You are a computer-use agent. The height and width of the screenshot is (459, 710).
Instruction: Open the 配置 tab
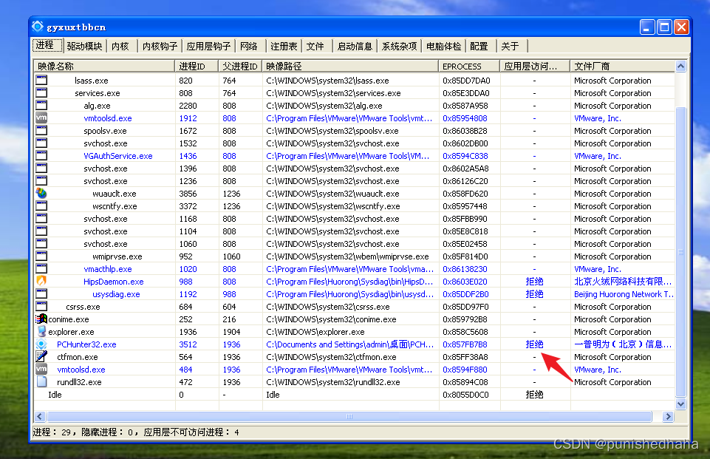click(x=479, y=47)
